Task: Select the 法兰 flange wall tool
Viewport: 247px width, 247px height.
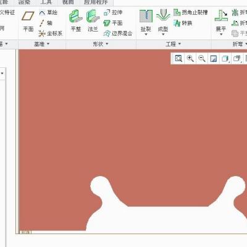Action: click(x=93, y=20)
